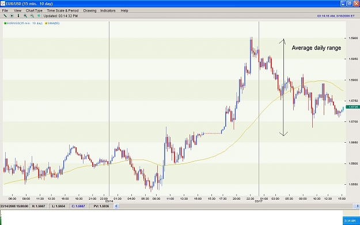Click the SMA(50) legend label

[54, 23]
